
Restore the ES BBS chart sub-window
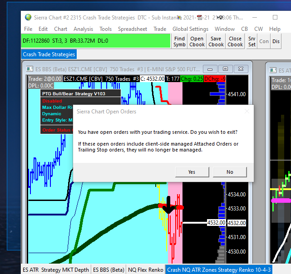(225, 69)
